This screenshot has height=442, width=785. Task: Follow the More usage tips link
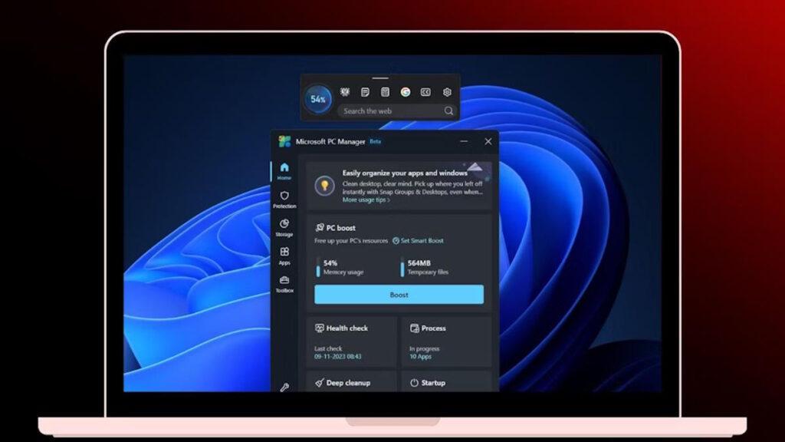point(366,200)
